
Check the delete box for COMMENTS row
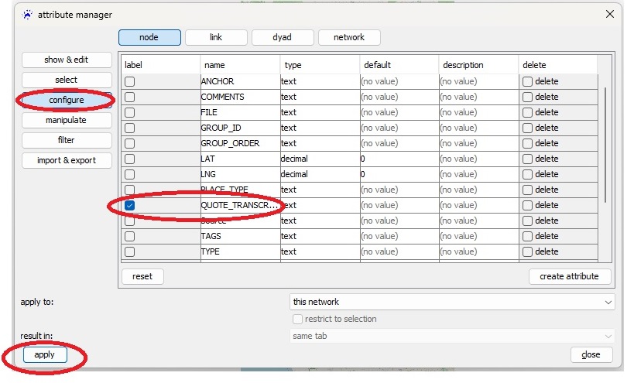click(527, 97)
